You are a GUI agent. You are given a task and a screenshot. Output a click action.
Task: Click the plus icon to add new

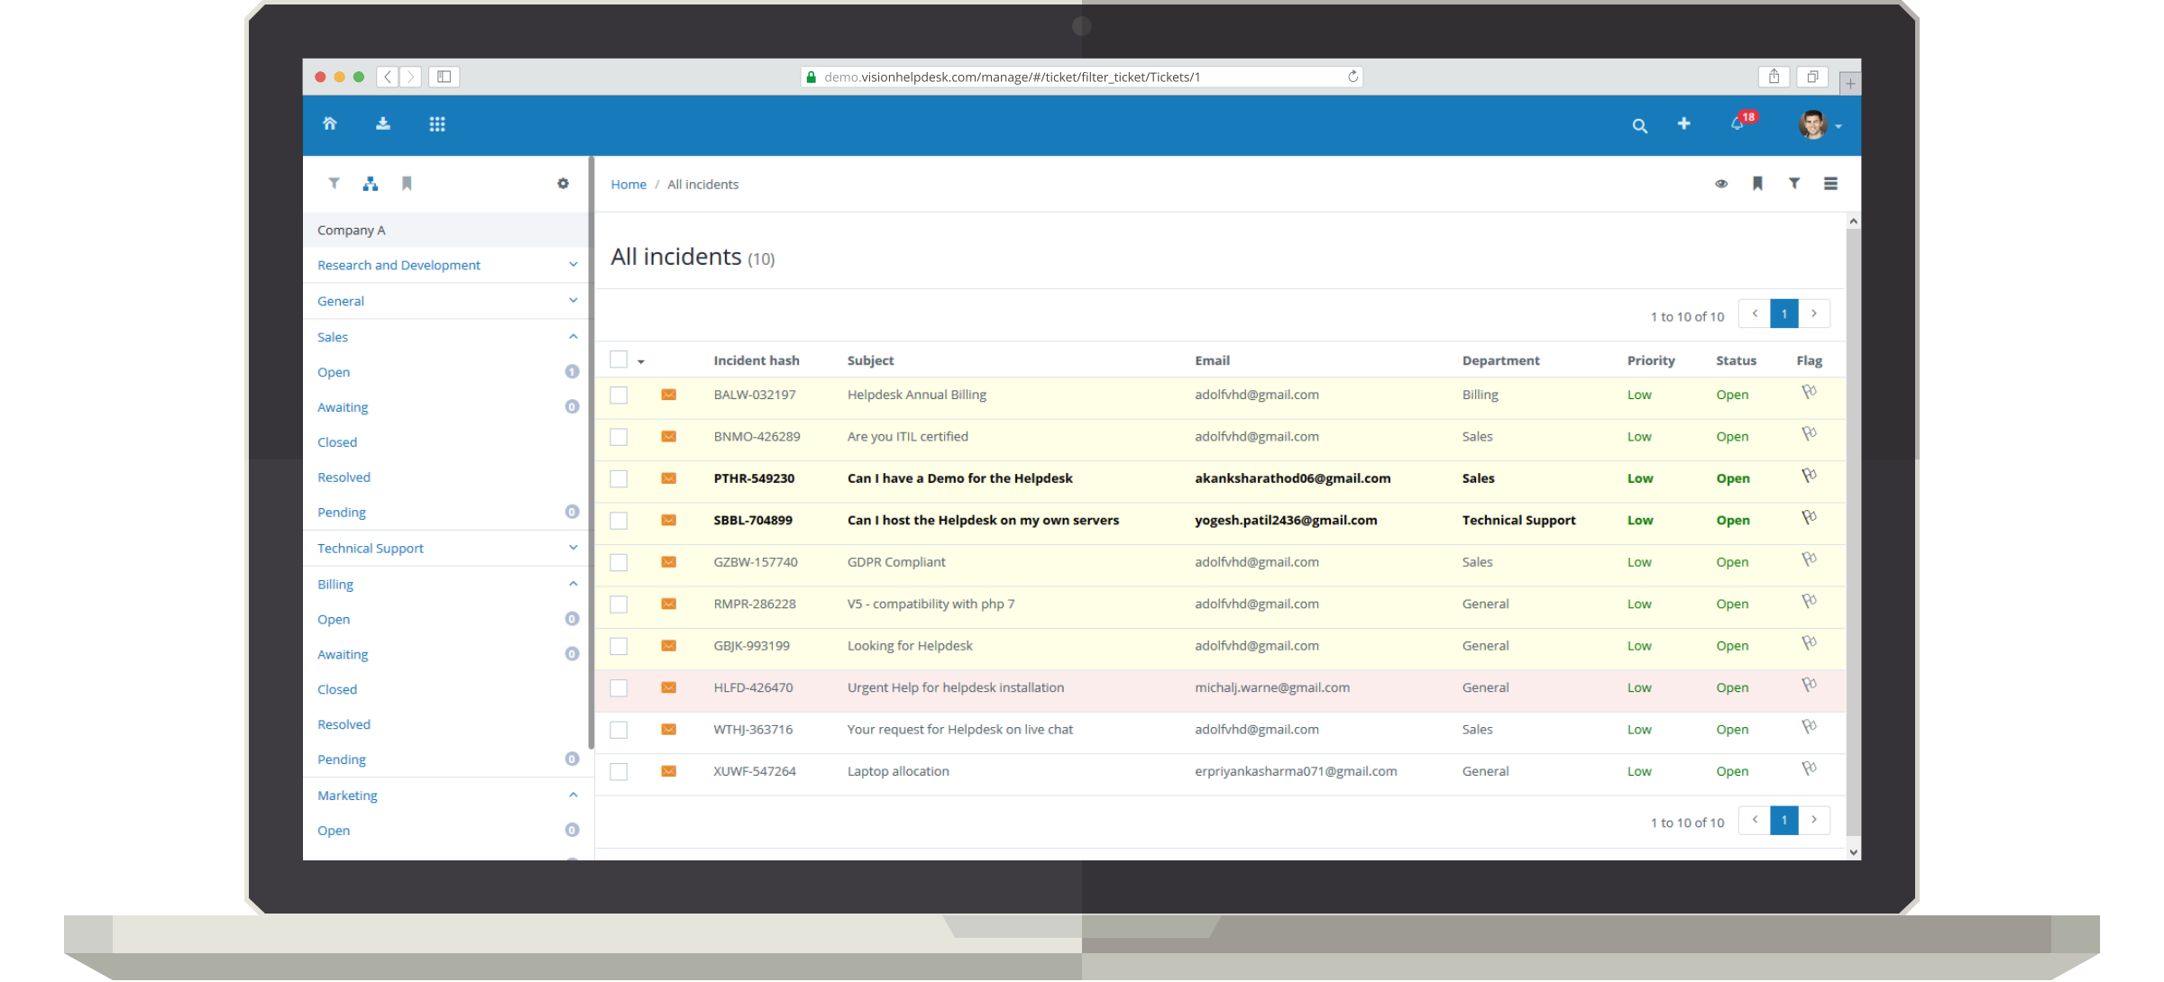point(1683,124)
